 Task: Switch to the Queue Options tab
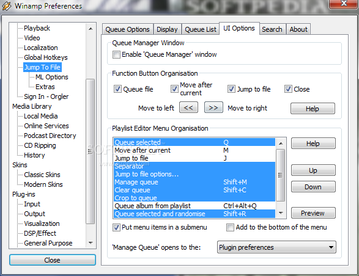(x=128, y=29)
